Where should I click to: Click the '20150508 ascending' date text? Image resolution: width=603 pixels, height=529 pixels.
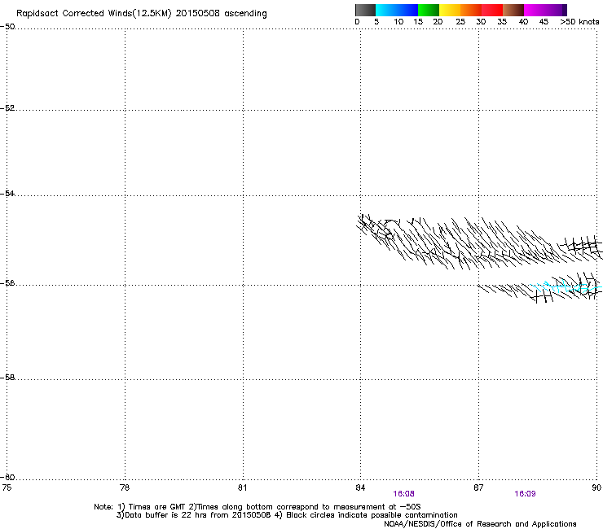221,14
